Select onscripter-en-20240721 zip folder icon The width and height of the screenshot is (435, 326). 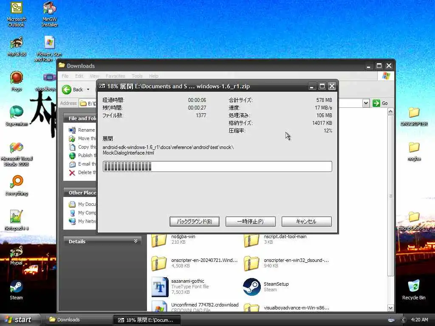159,263
